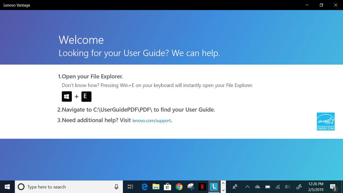Click the '1.Open your File Explorer.' text
343x193 pixels.
coord(90,77)
